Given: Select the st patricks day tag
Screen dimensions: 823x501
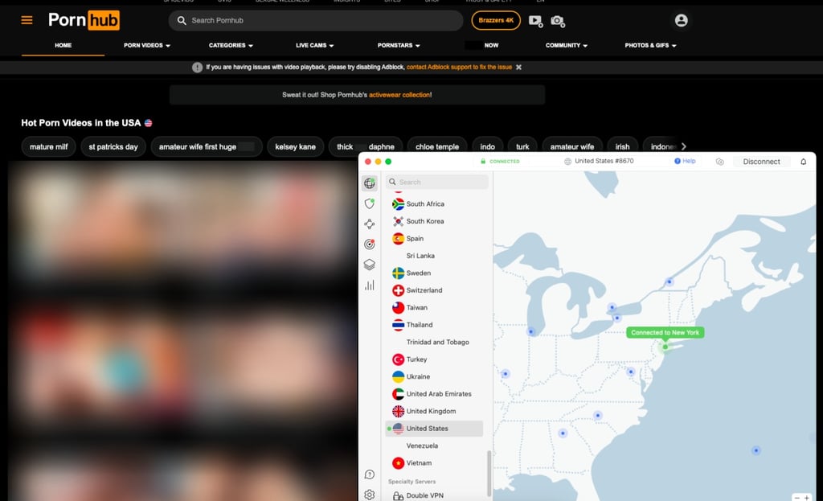Looking at the screenshot, I should coord(113,147).
